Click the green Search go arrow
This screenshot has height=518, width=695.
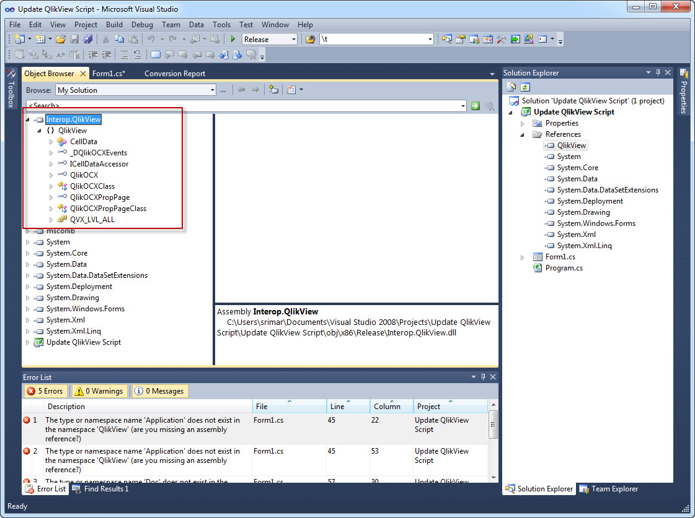[x=476, y=106]
